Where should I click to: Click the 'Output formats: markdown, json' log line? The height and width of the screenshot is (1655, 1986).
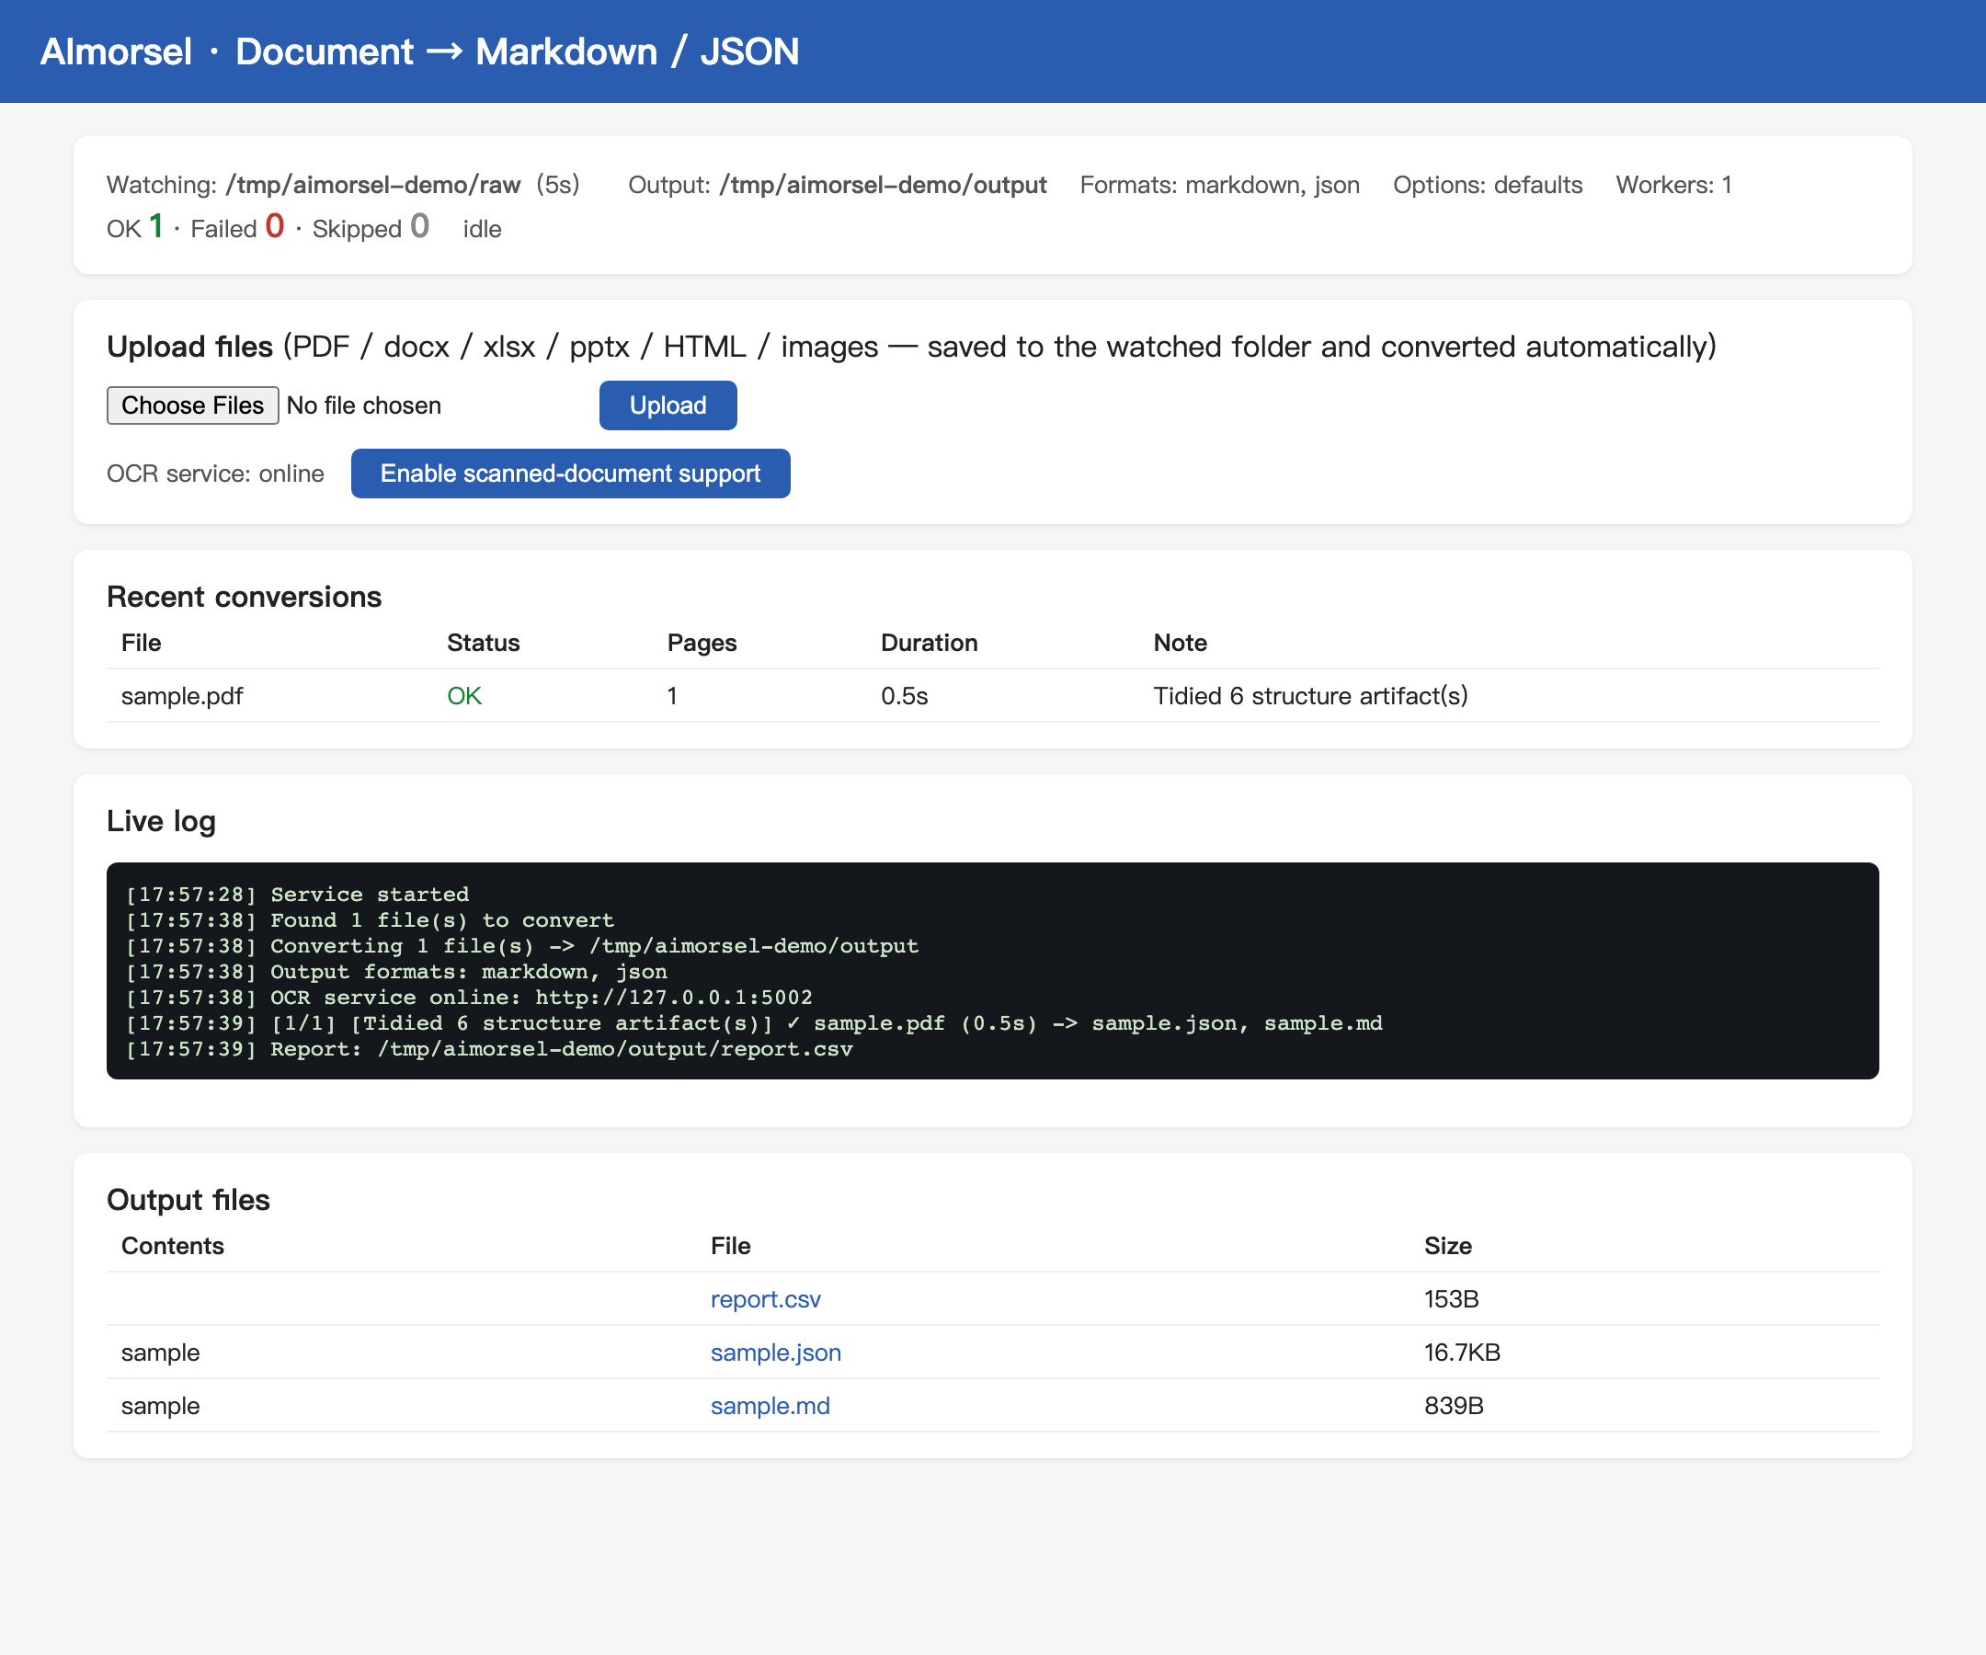point(396,972)
